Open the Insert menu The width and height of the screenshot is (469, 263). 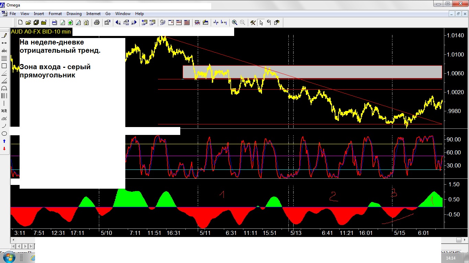coord(39,14)
